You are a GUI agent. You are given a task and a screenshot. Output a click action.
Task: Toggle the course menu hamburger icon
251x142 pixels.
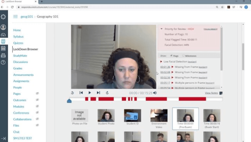15,16
